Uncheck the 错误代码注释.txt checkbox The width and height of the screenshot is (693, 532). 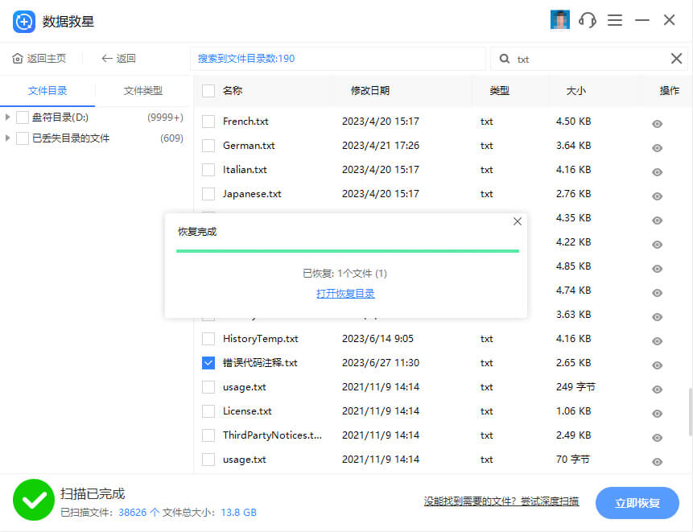point(208,363)
